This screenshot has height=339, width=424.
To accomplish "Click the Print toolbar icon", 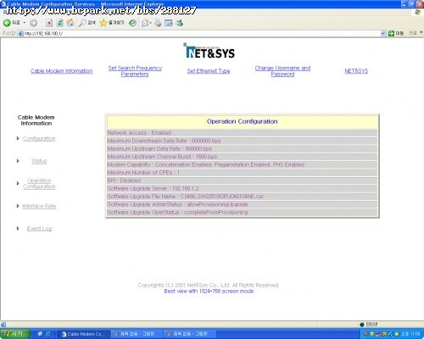I will point(158,23).
